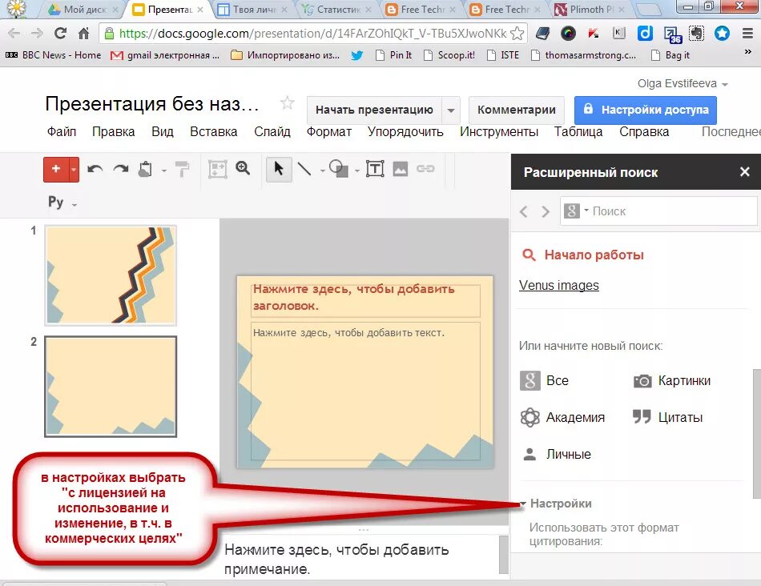Open the Инструменты menu

[499, 131]
